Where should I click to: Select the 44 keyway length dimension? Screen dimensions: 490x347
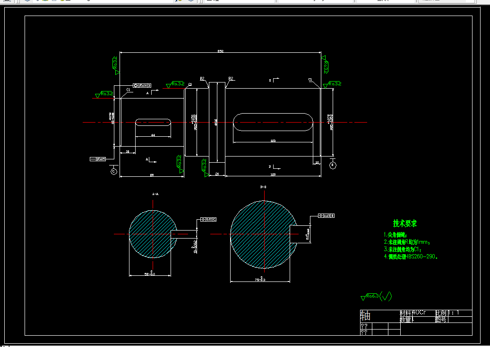pos(153,135)
